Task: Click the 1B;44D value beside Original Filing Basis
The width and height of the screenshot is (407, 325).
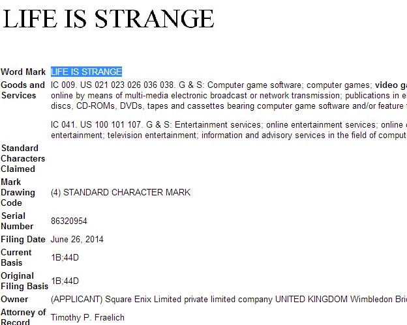Action: pyautogui.click(x=65, y=281)
